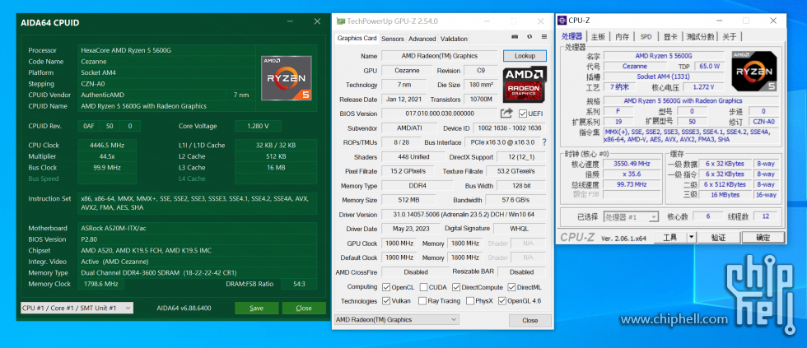This screenshot has height=348, width=807.
Task: Switch to the Validation tab in GPU-Z
Action: coord(454,39)
